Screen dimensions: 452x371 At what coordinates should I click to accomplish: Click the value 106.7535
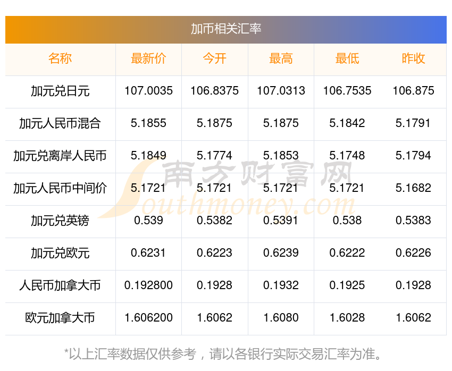(347, 91)
